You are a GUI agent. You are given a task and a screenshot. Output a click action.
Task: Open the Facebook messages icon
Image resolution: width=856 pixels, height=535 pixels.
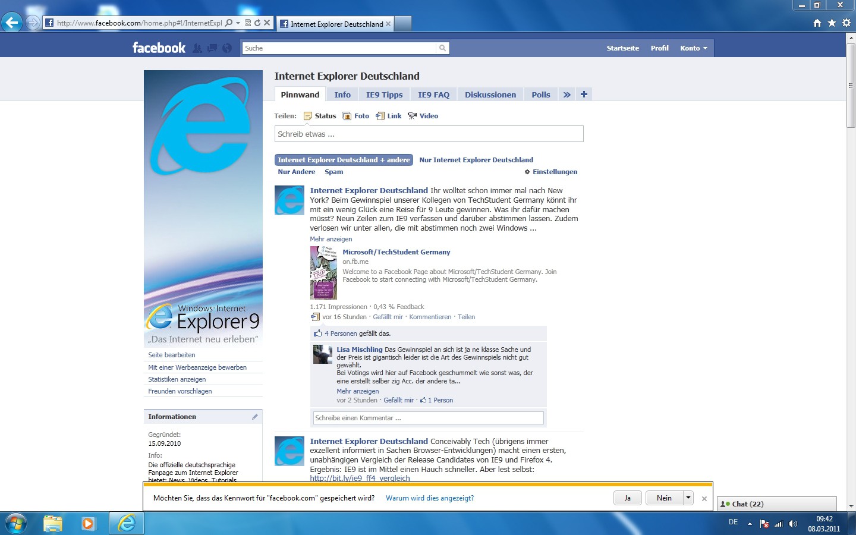coord(212,48)
